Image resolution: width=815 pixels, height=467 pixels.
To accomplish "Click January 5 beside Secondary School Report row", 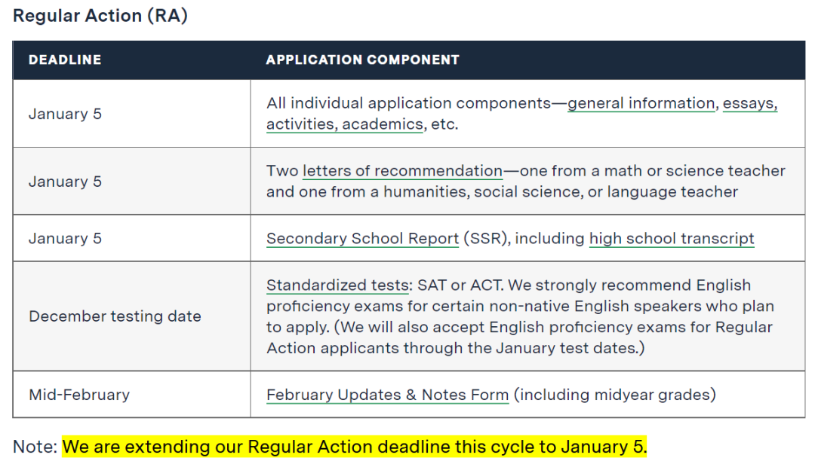I will [65, 239].
